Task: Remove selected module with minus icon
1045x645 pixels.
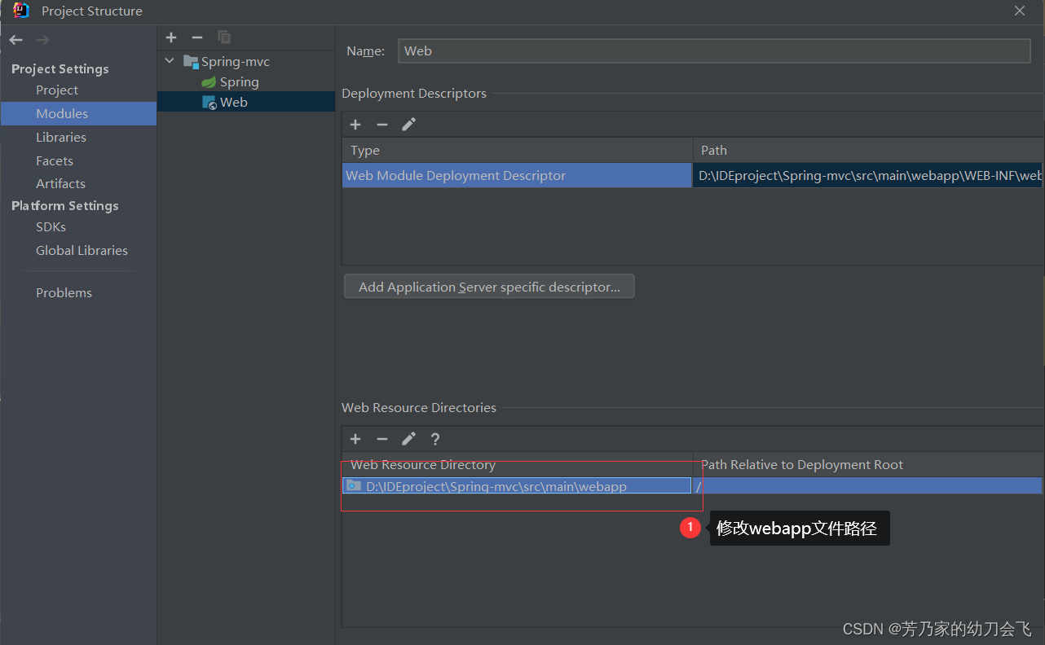Action: [197, 37]
